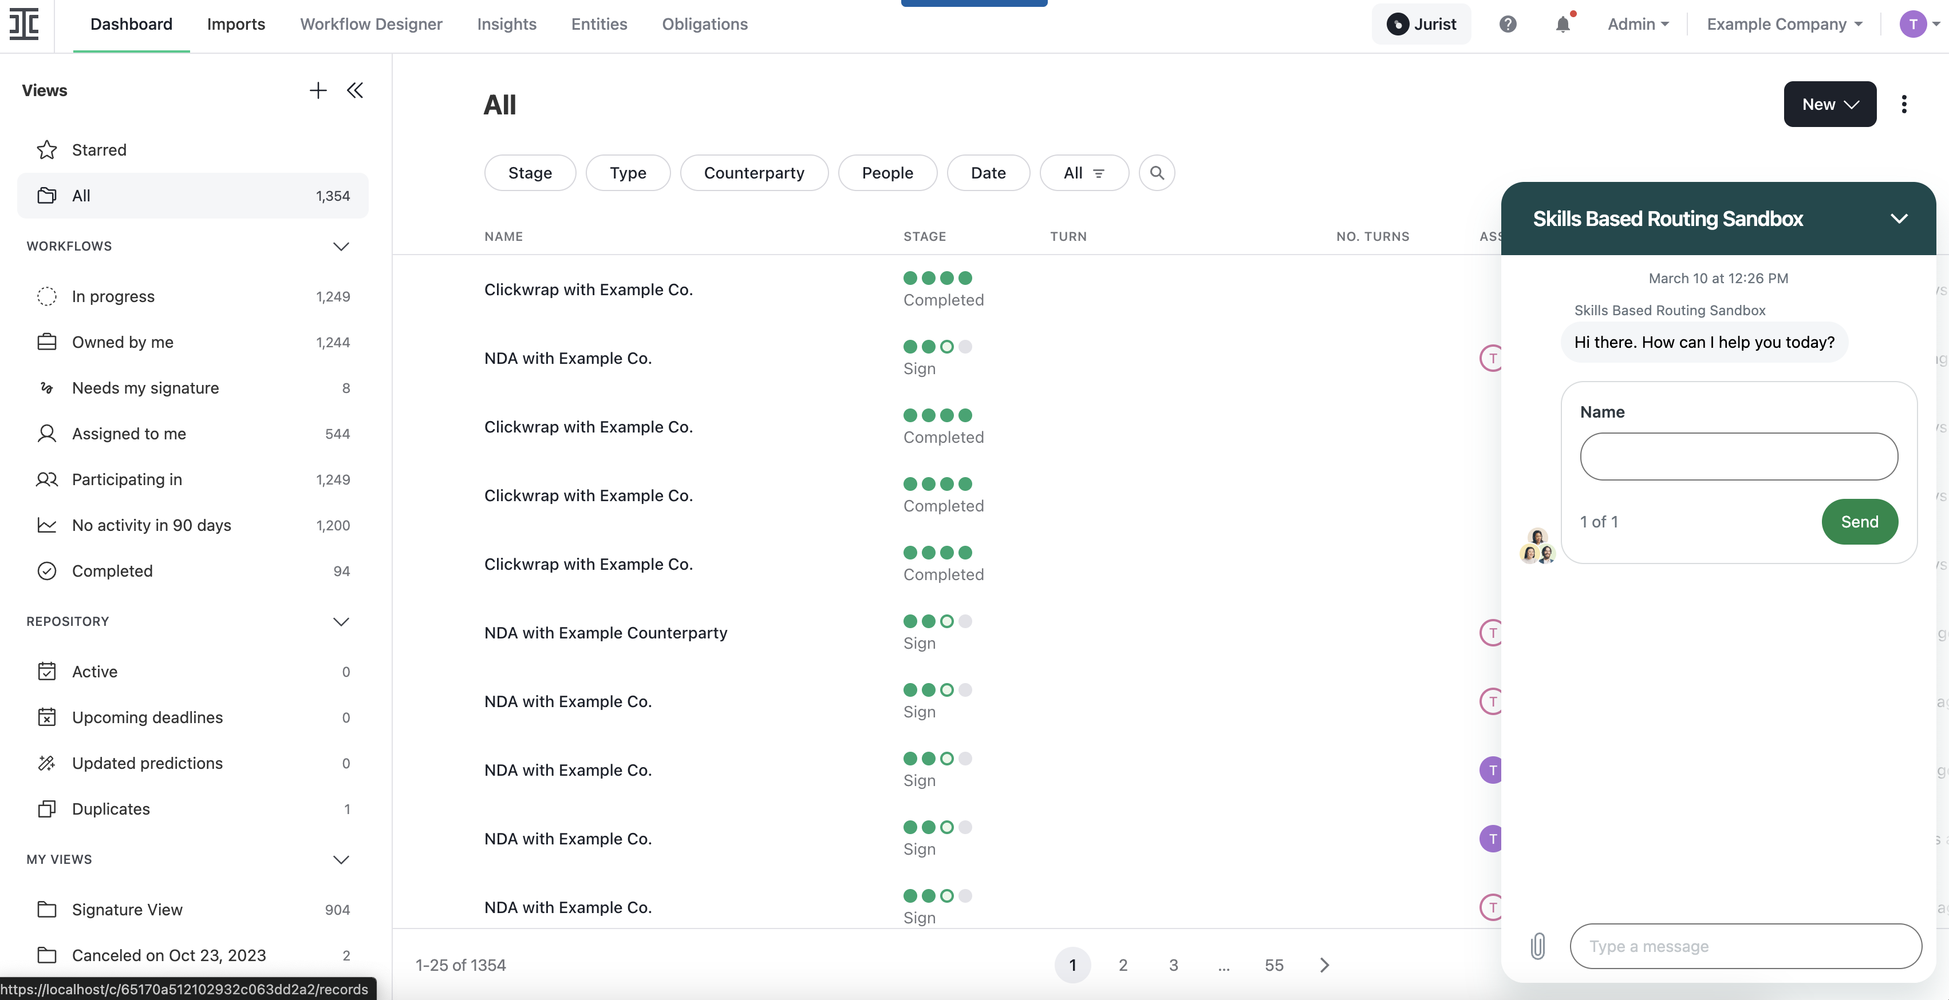The image size is (1949, 1000).
Task: Add a new view with the plus icon
Action: (x=318, y=91)
